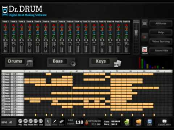Save the project with the Save disk icon

pos(150,122)
